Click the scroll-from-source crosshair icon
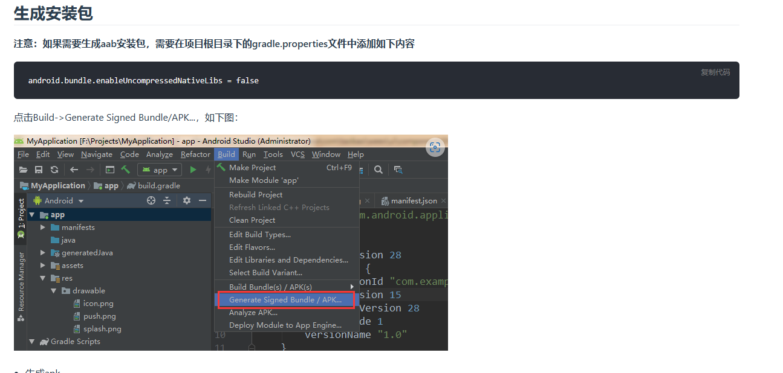783x373 pixels. click(151, 200)
